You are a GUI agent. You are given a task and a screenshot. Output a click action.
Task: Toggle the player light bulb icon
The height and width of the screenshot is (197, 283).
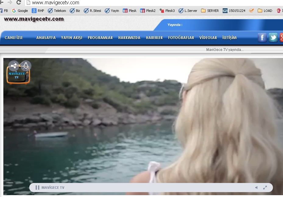pos(26,66)
